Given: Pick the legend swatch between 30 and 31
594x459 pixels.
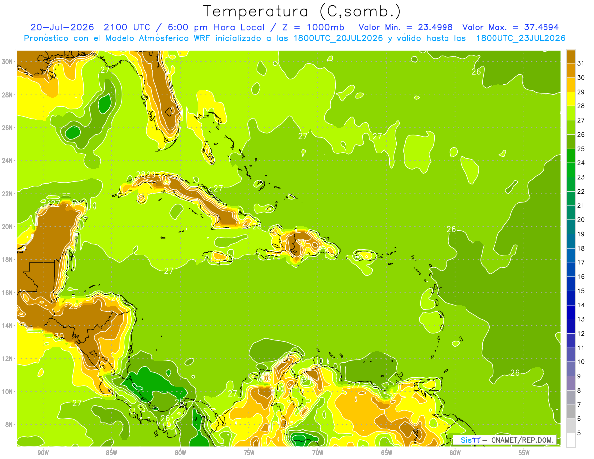Looking at the screenshot, I should (x=571, y=70).
